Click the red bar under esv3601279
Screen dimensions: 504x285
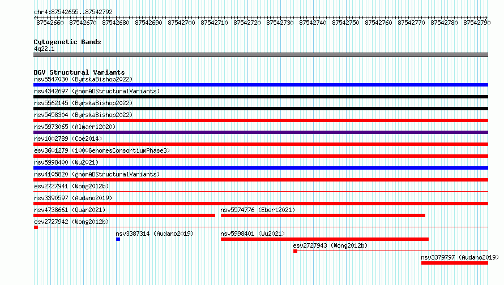[x=260, y=156]
